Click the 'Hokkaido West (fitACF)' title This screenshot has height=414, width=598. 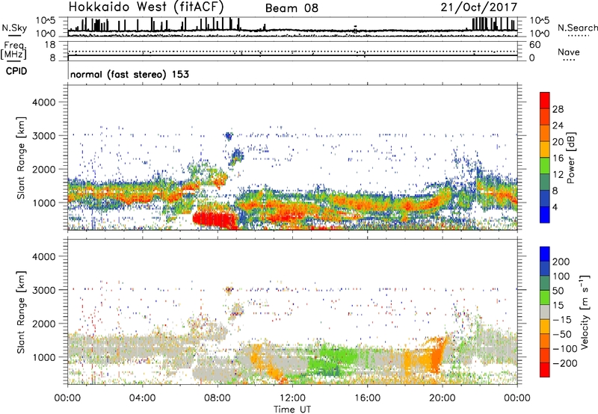click(146, 7)
